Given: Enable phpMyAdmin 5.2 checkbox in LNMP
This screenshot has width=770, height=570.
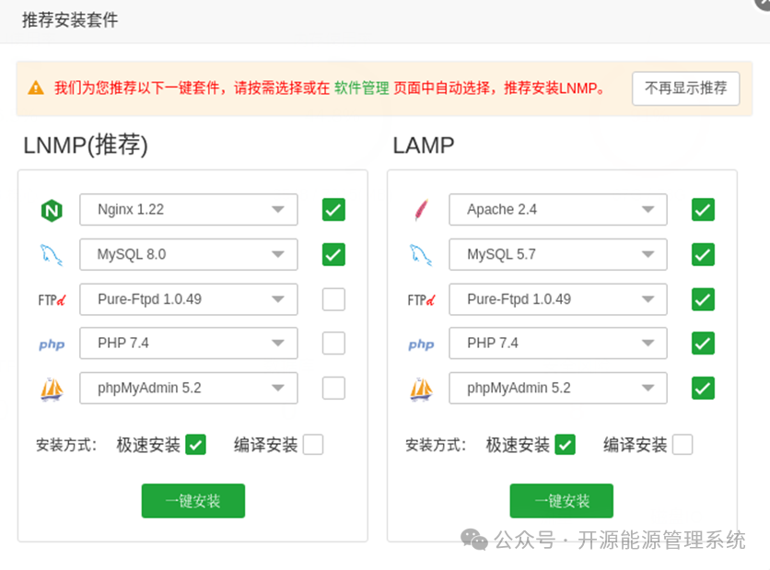Looking at the screenshot, I should 333,388.
